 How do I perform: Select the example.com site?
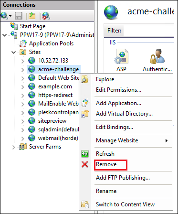(x=55, y=86)
